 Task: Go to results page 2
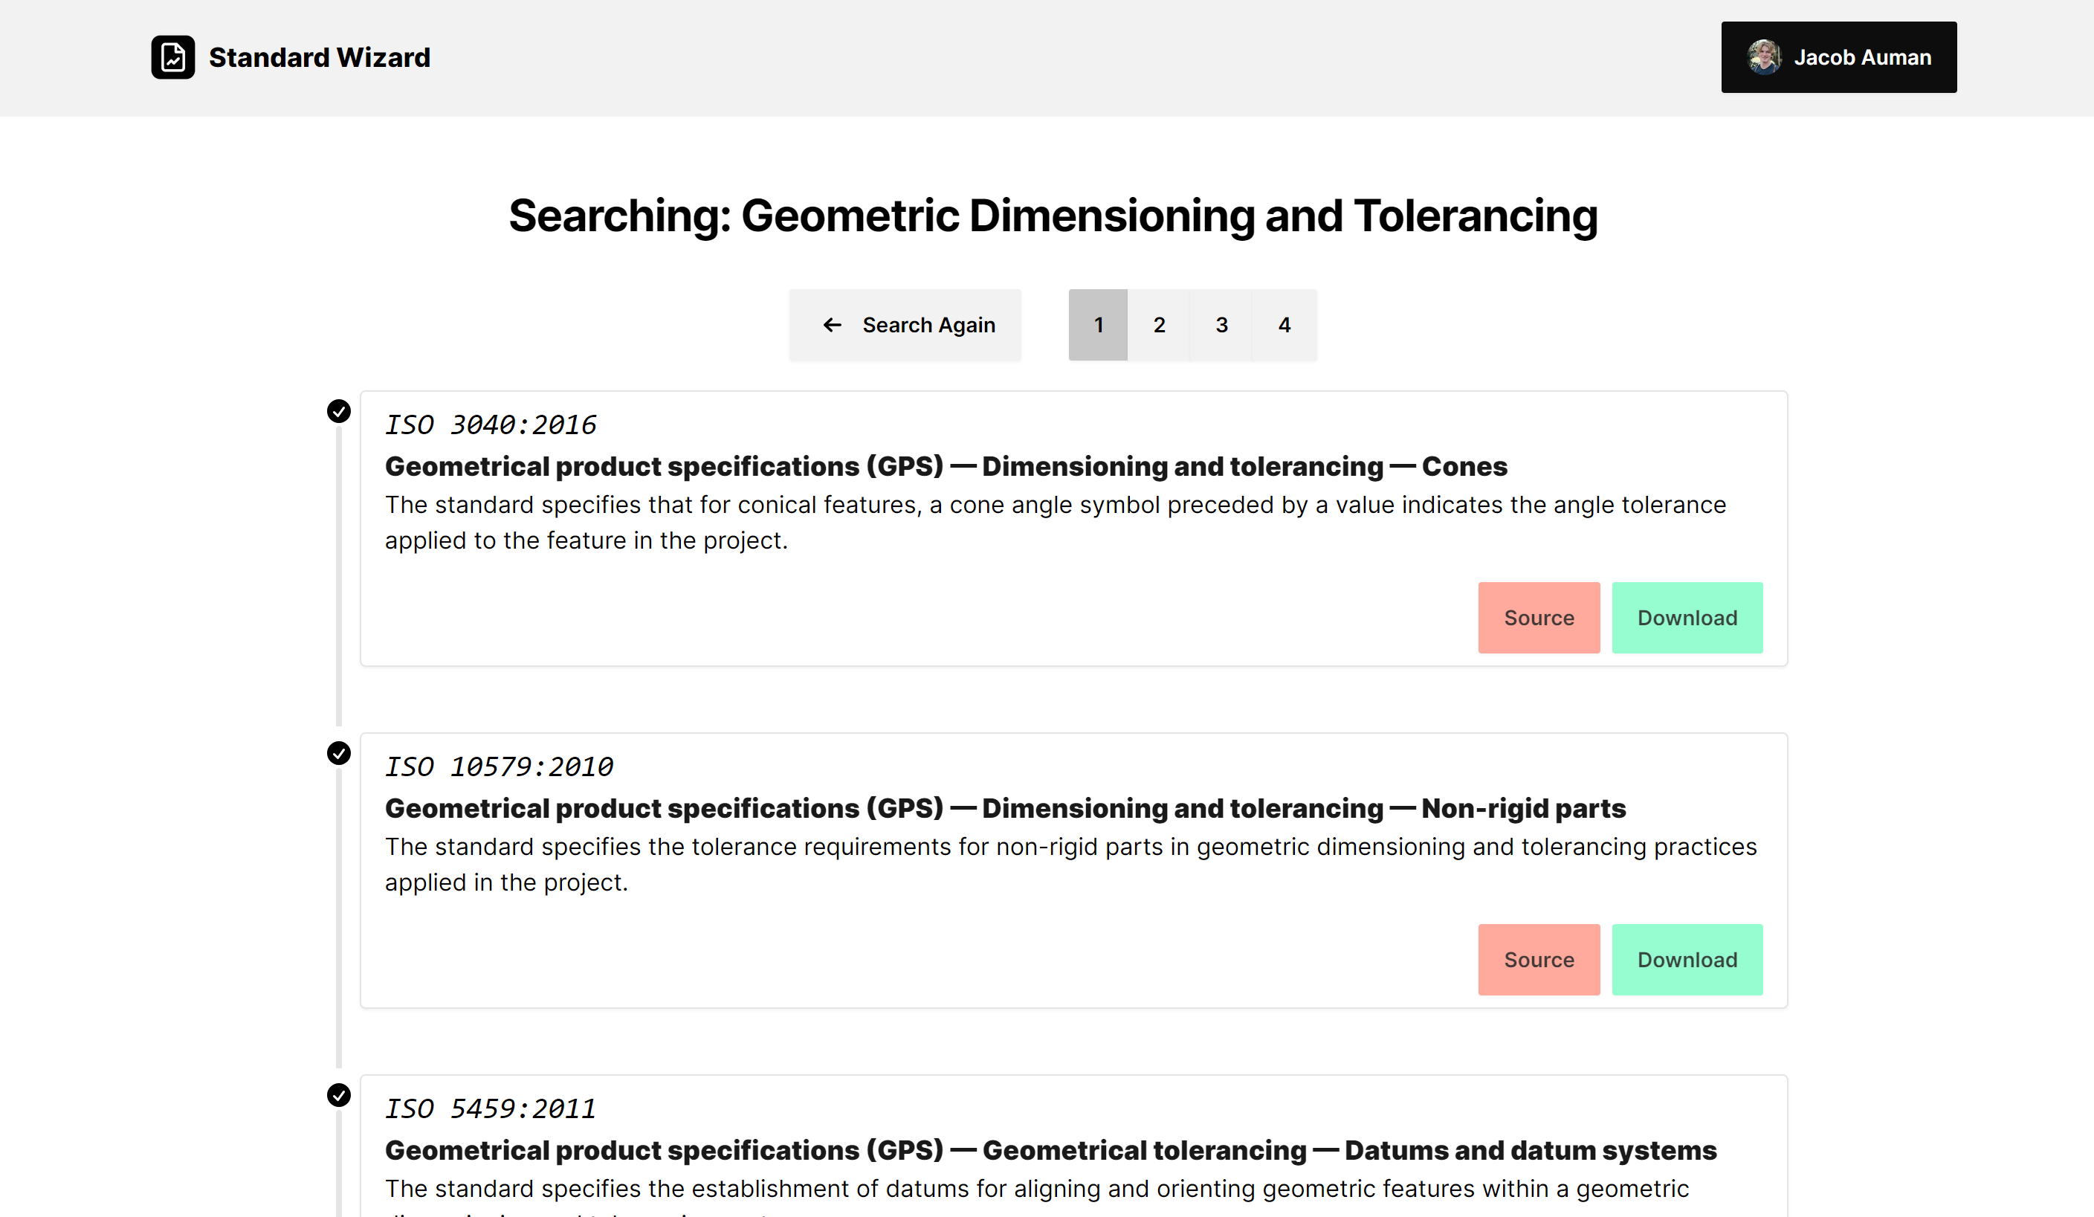(x=1159, y=325)
